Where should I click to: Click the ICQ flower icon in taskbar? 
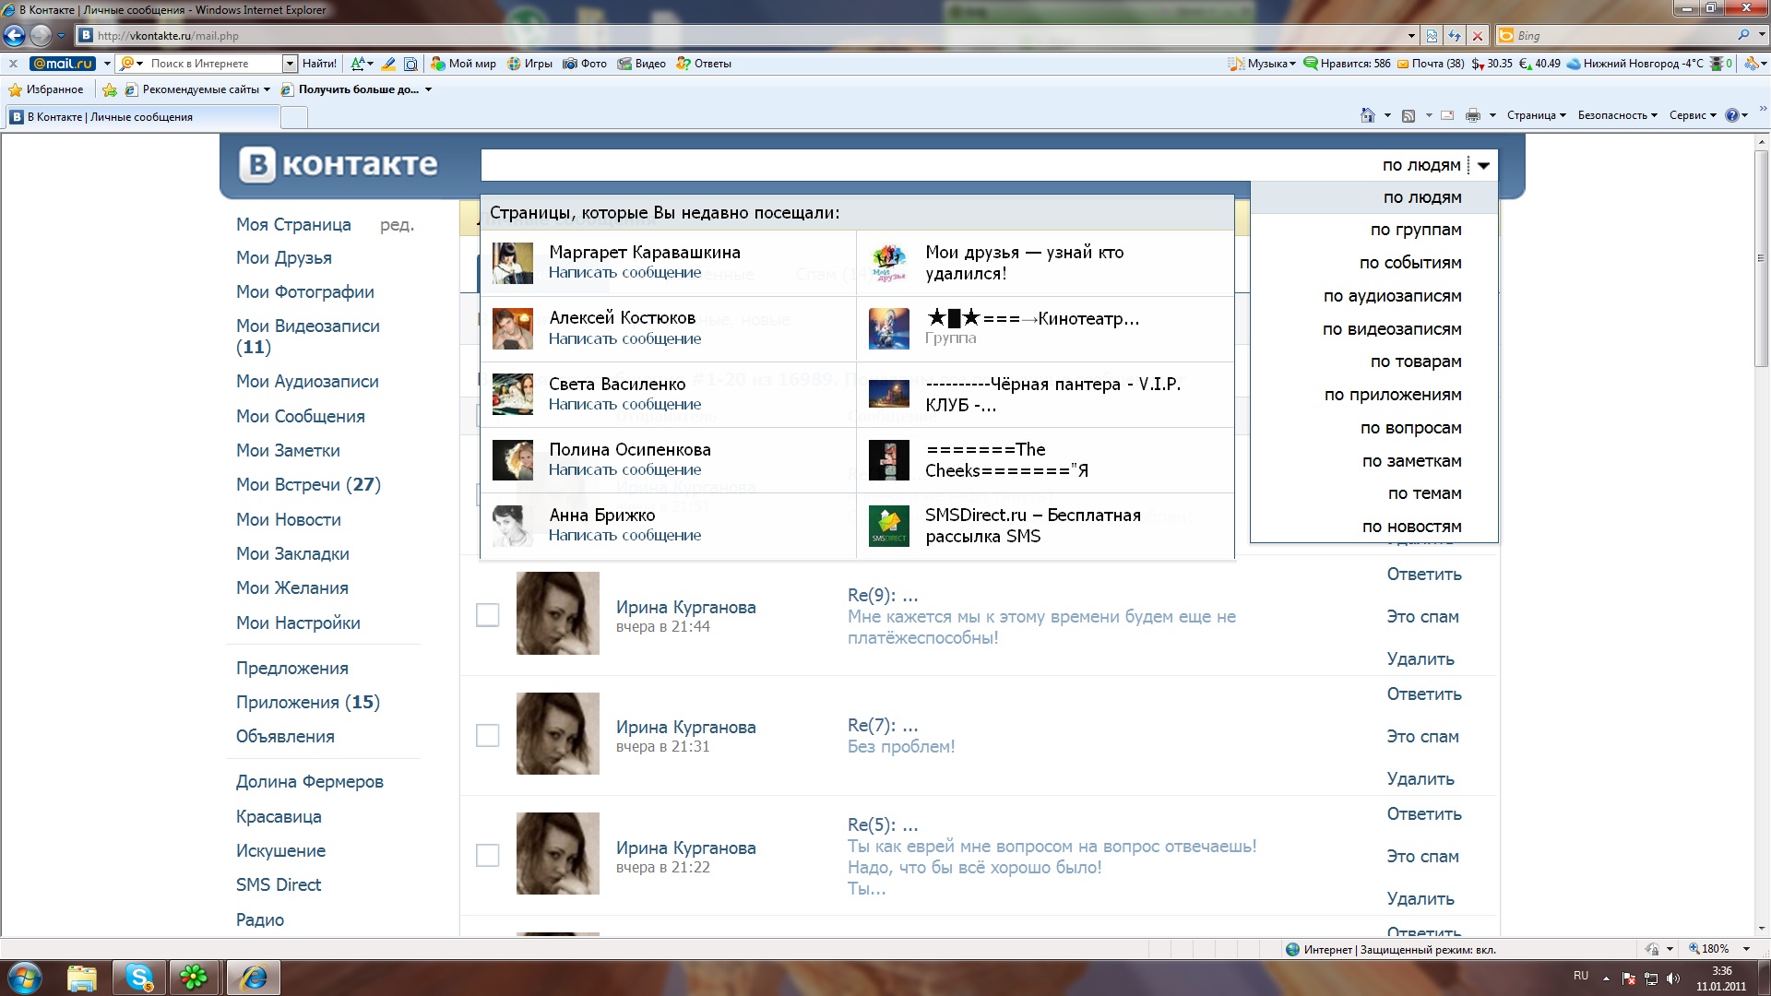[x=194, y=977]
